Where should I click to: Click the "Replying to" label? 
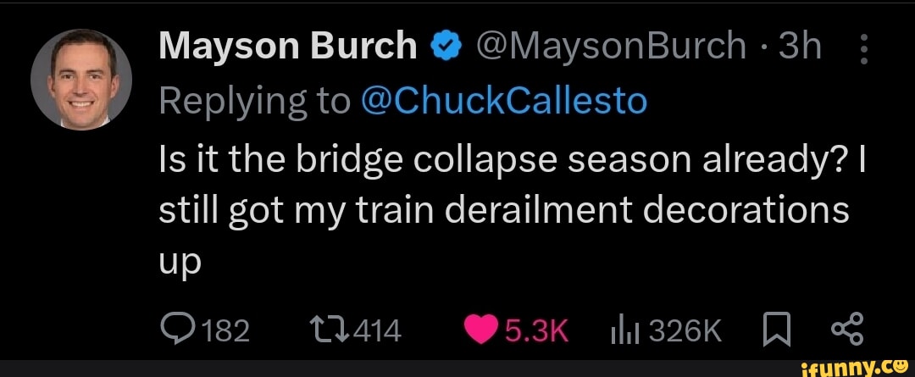click(x=254, y=101)
